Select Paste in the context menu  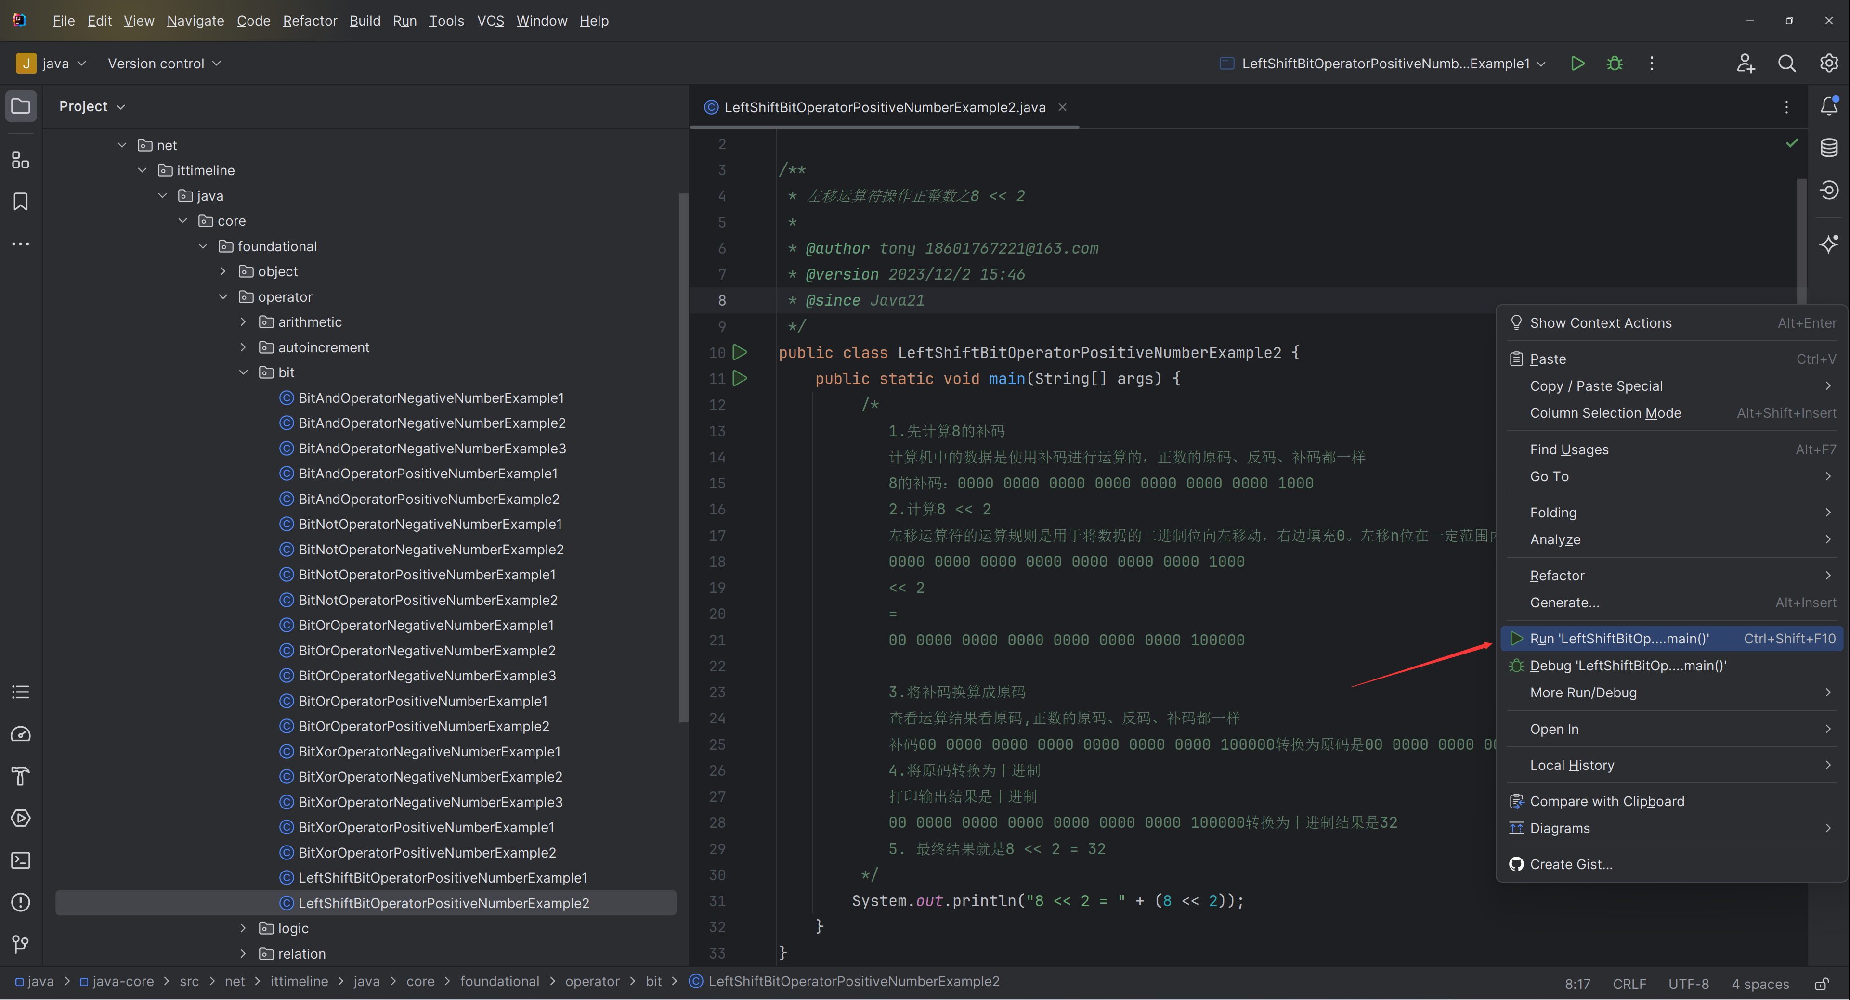click(1672, 359)
